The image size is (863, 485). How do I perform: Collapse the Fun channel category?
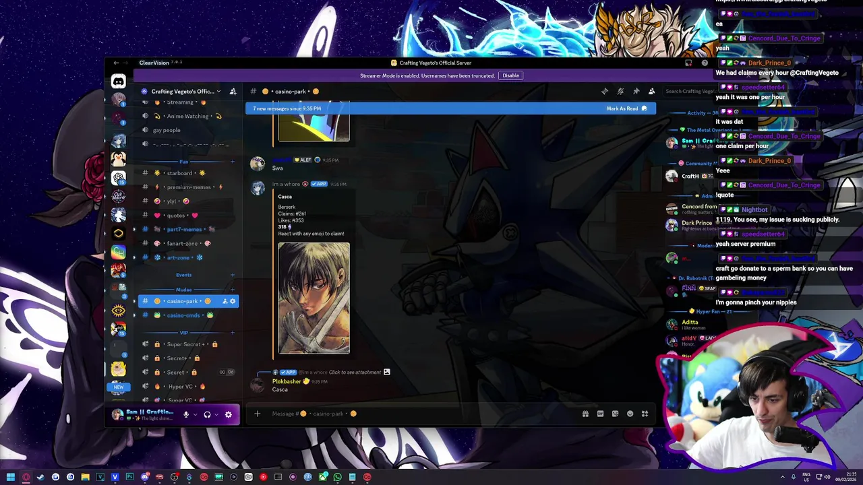(183, 162)
